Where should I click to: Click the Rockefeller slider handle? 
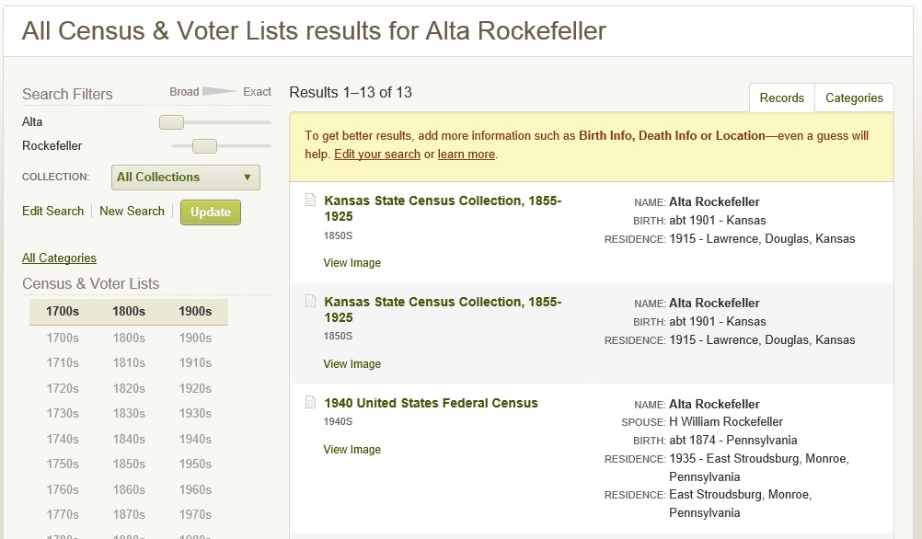point(204,145)
